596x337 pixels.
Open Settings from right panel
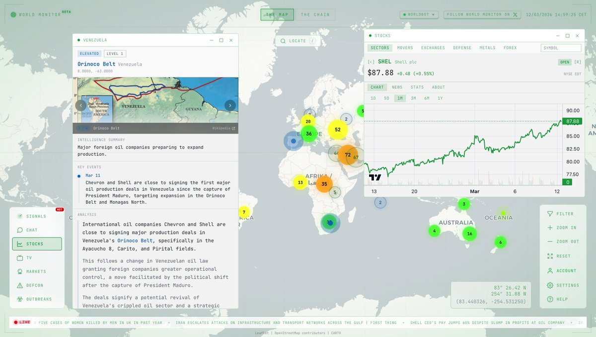tap(564, 285)
